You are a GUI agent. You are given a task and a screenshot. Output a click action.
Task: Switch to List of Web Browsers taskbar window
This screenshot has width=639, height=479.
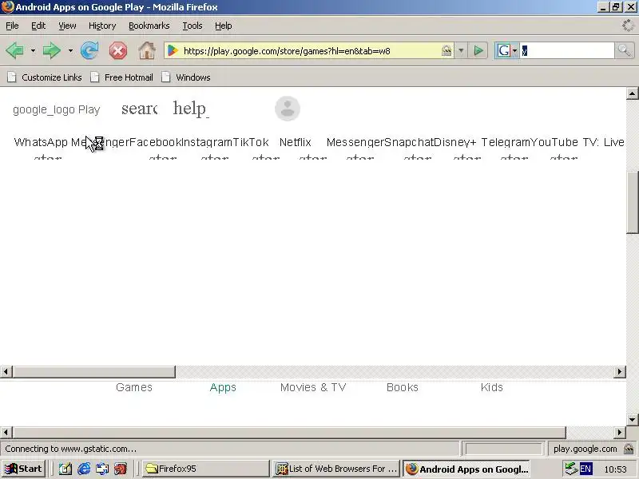336,469
